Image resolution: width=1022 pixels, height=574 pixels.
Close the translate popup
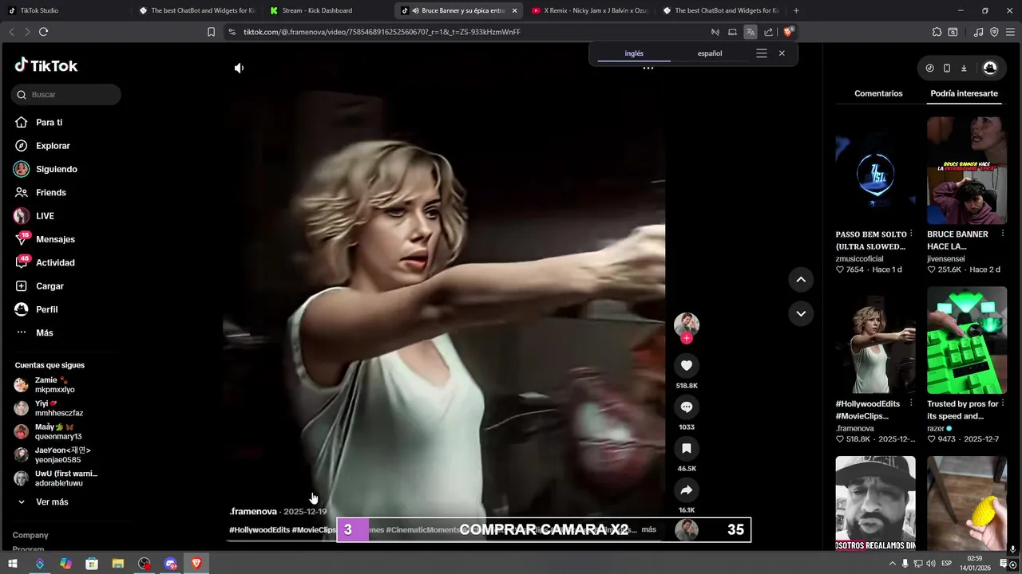tap(782, 53)
